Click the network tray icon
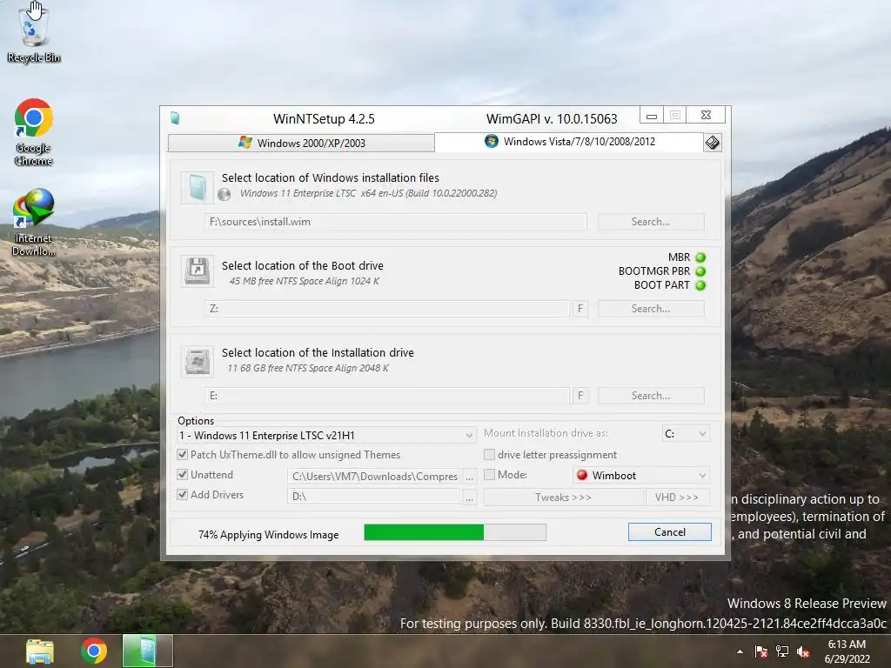Screen dimensions: 891x668 (782, 651)
